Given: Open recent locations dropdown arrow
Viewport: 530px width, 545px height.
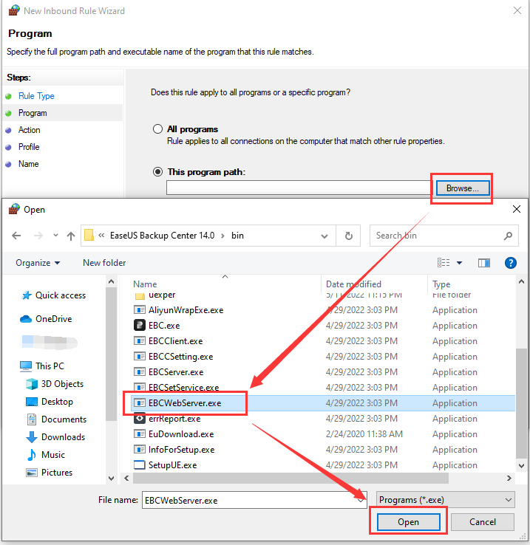Looking at the screenshot, I should click(55, 236).
